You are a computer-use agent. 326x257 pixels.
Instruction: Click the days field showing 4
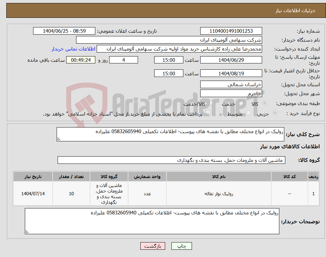(123, 60)
